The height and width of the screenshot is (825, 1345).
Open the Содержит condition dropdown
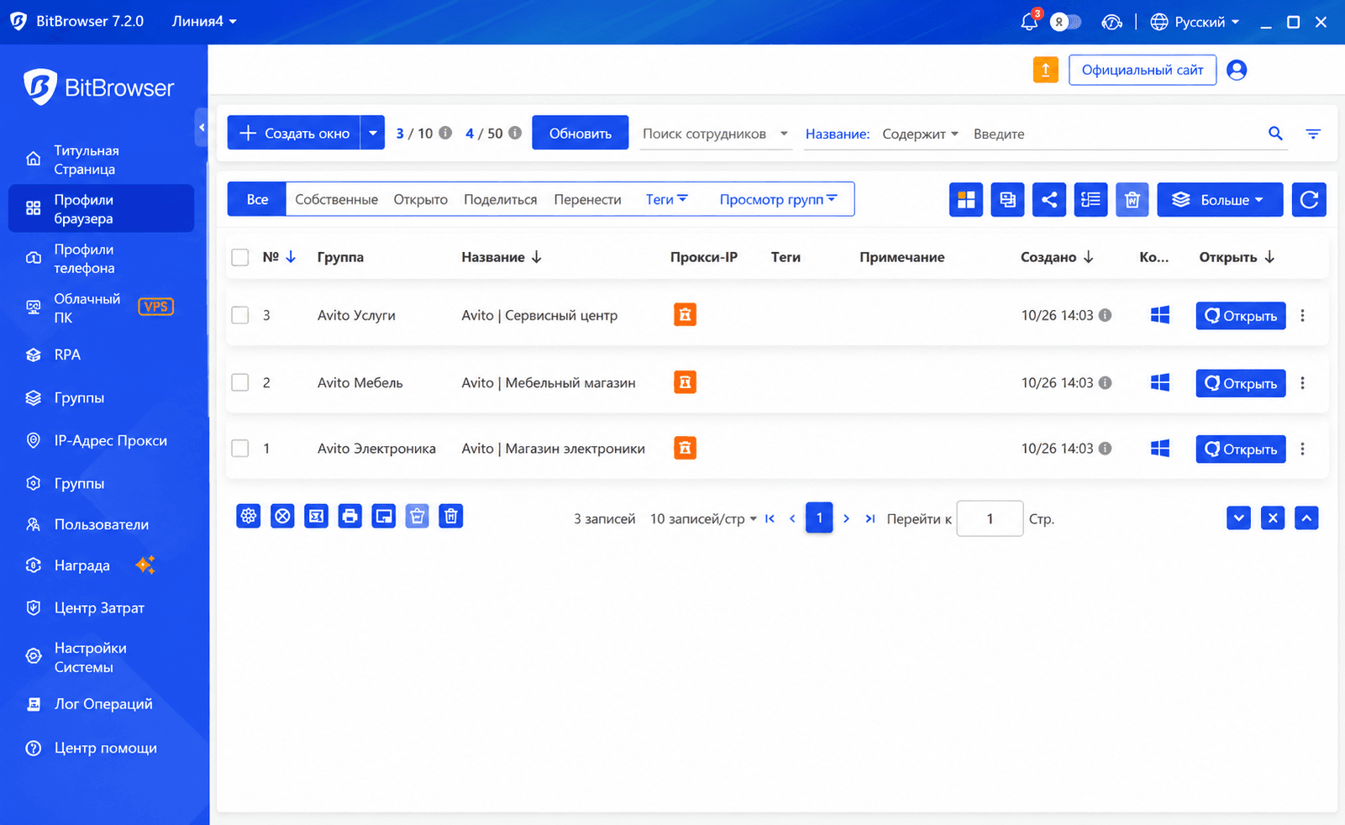click(x=920, y=134)
